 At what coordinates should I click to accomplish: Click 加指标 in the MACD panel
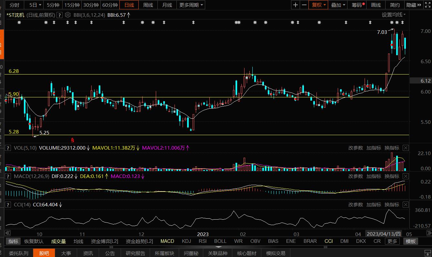[x=374, y=176]
